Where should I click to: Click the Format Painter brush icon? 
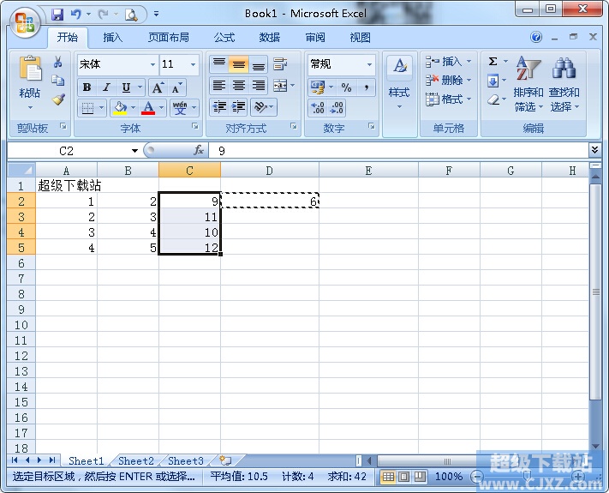[58, 99]
